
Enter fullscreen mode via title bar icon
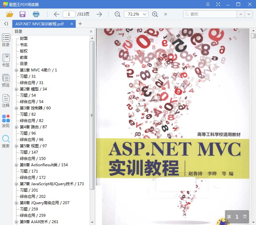tap(218, 4)
